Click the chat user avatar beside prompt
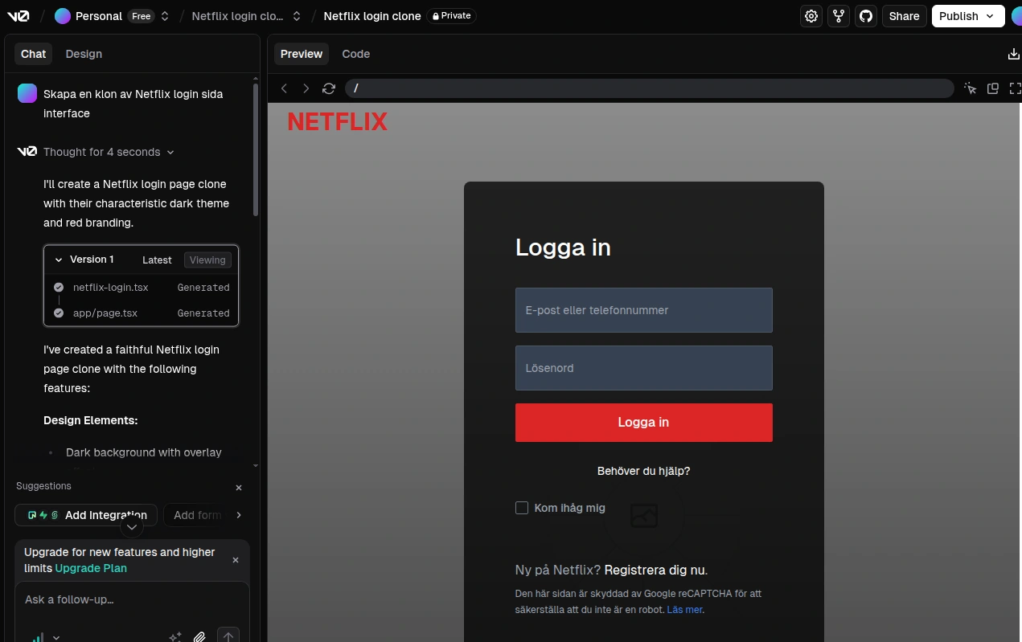Image resolution: width=1022 pixels, height=642 pixels. click(x=27, y=93)
